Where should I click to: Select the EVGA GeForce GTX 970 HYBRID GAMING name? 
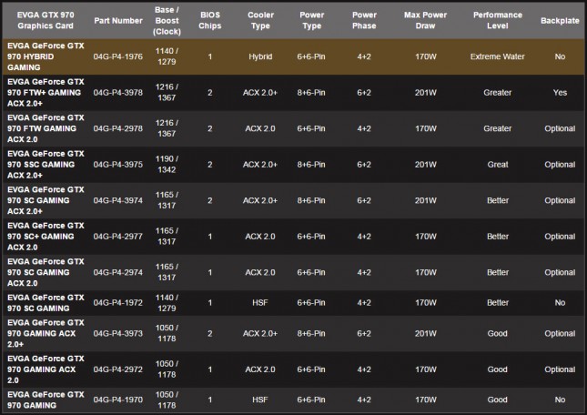click(46, 56)
